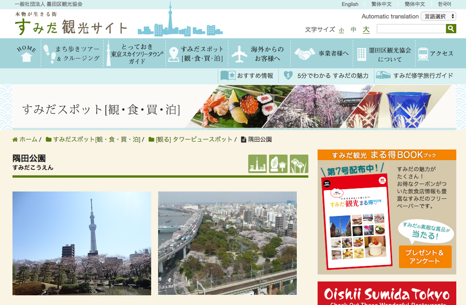Click the bus icon for school trip guide
Screen dimensions: 466x305
(383, 75)
